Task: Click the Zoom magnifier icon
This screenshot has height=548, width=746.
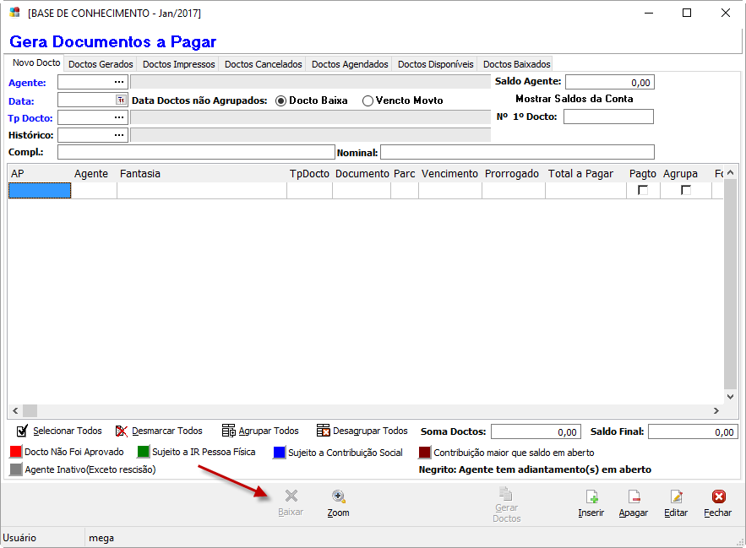Action: (338, 496)
